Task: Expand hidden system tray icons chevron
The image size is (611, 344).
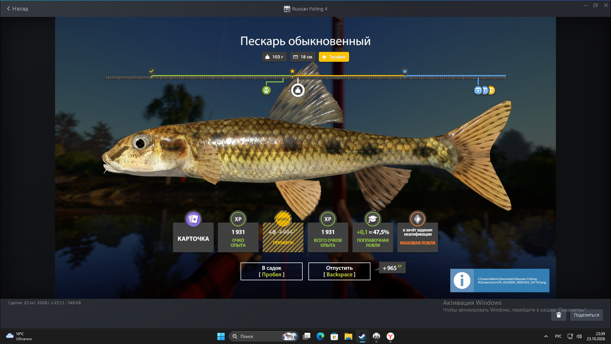Action: (546, 336)
